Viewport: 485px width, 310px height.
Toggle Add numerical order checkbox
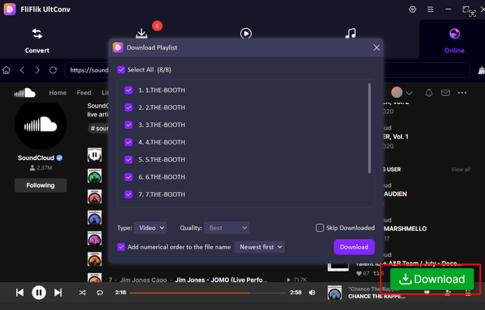point(121,247)
